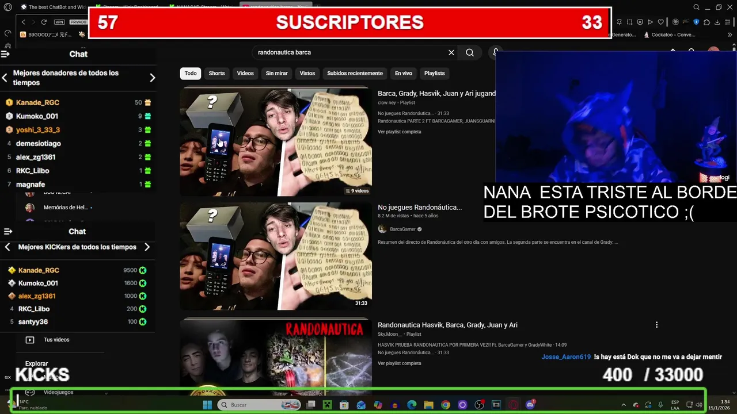Select the Playlists filter chip
Screen dimensions: 737x414
coord(434,73)
